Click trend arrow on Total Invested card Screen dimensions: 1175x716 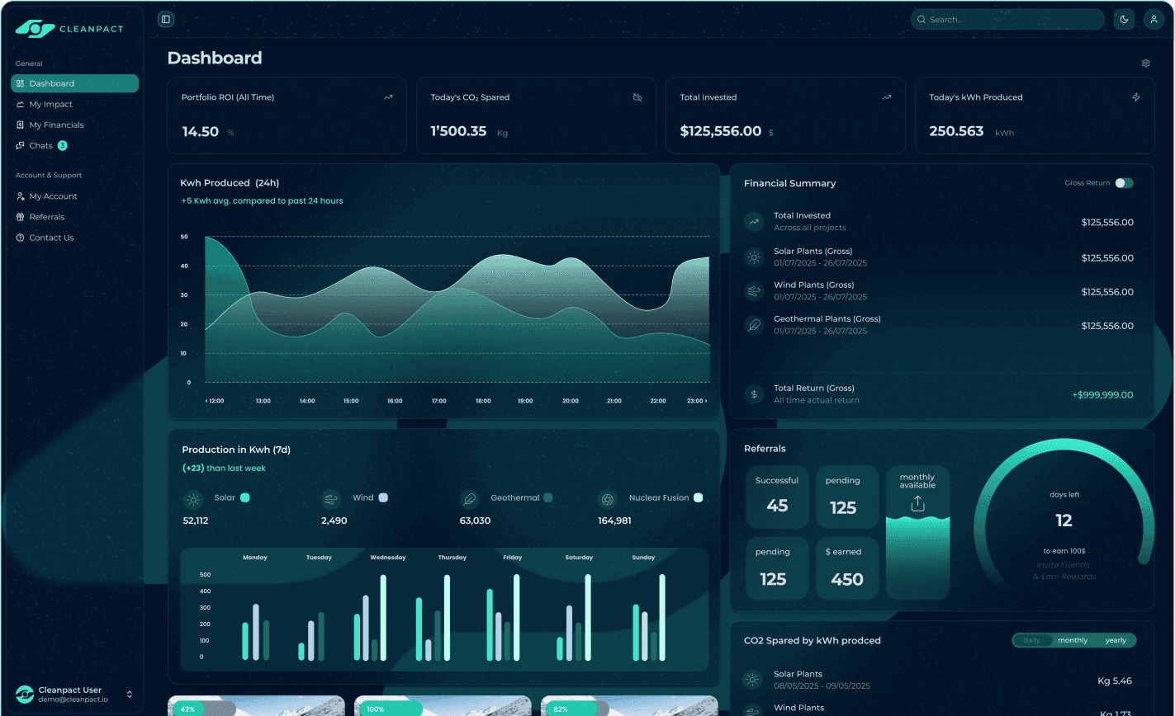pyautogui.click(x=887, y=97)
